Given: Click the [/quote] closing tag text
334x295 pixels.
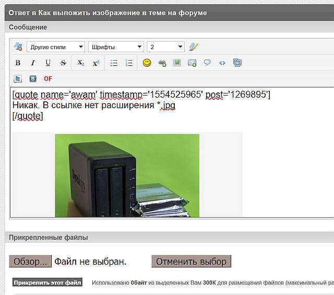Looking at the screenshot, I should (x=28, y=116).
